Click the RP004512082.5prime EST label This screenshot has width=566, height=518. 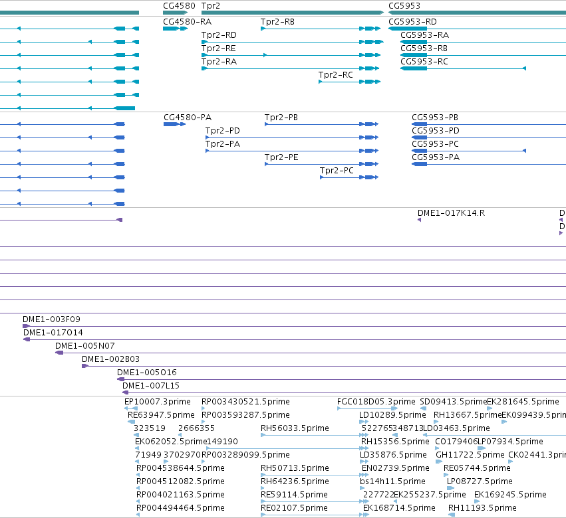point(180,481)
